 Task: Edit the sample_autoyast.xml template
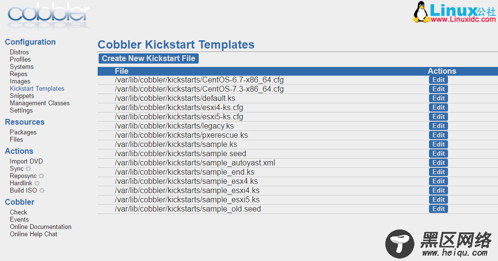pos(438,163)
